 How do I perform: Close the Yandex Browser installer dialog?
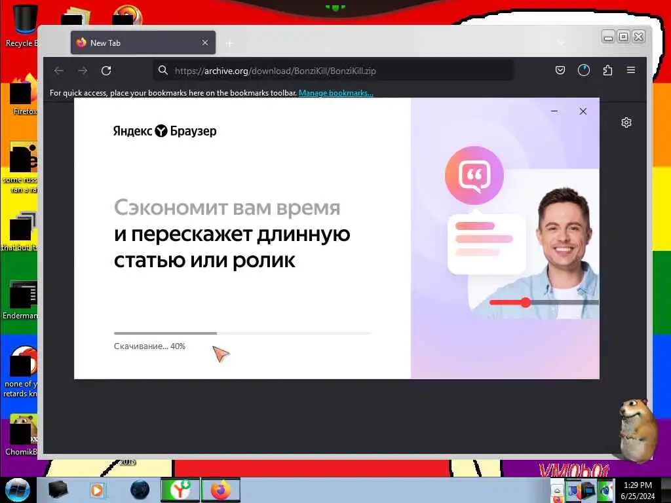(x=583, y=111)
